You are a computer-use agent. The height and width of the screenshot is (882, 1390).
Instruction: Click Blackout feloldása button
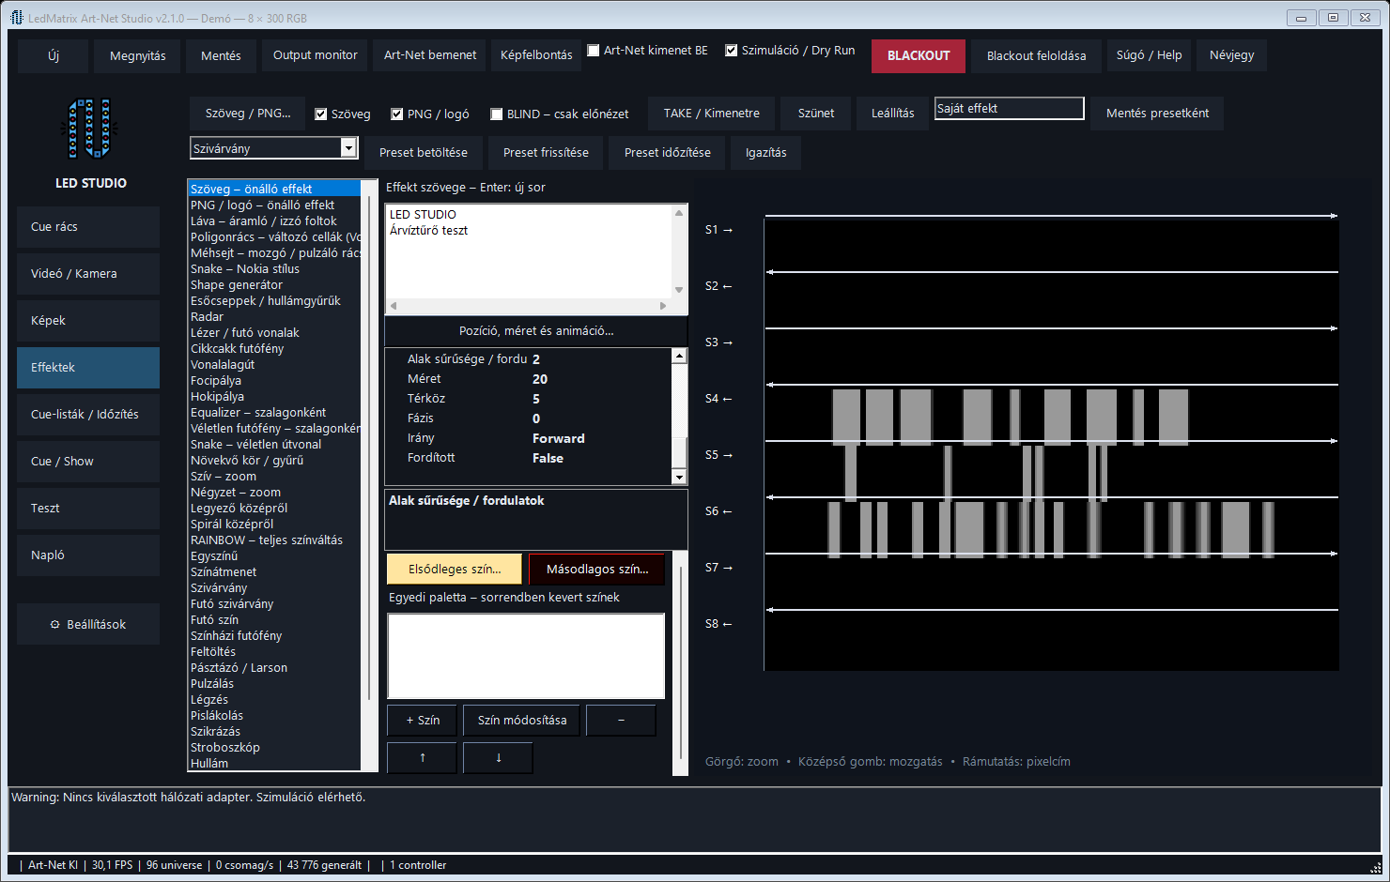1036,55
